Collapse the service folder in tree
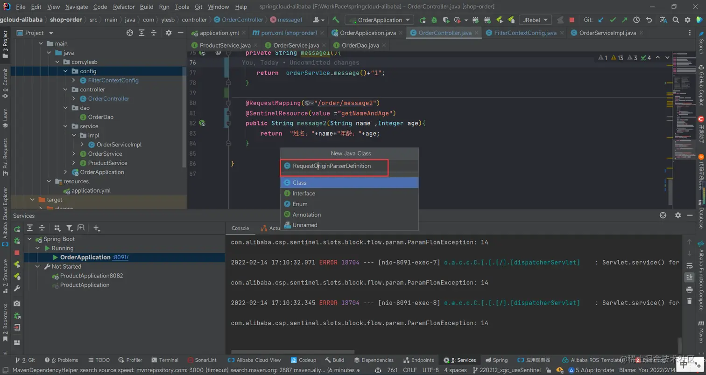 click(66, 126)
